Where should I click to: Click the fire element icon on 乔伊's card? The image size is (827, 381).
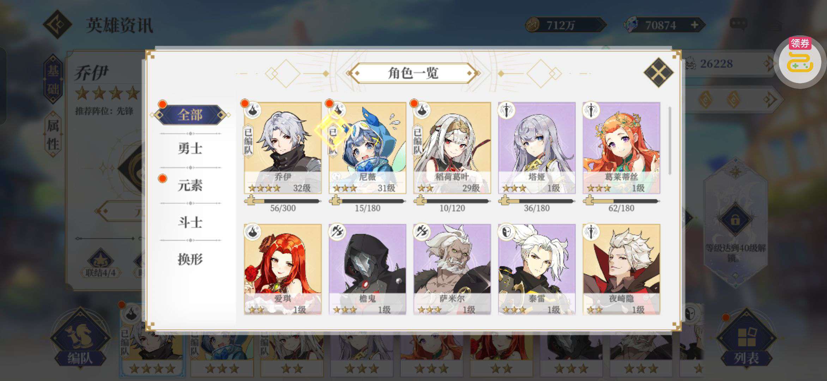[253, 110]
